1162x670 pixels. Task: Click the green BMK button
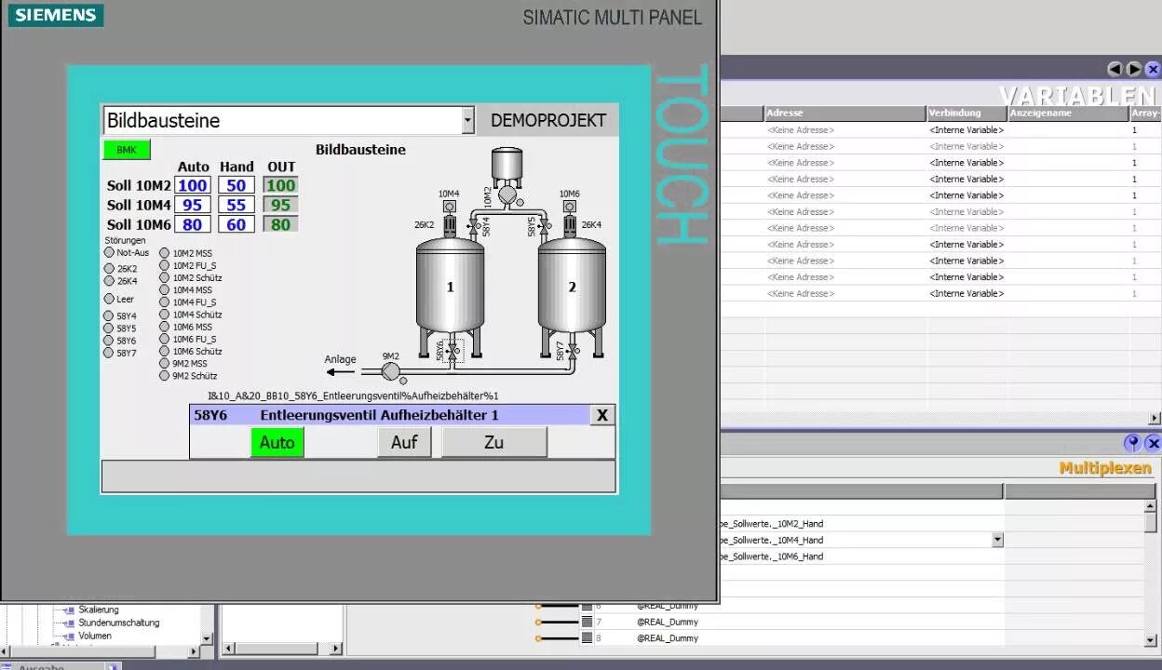127,150
